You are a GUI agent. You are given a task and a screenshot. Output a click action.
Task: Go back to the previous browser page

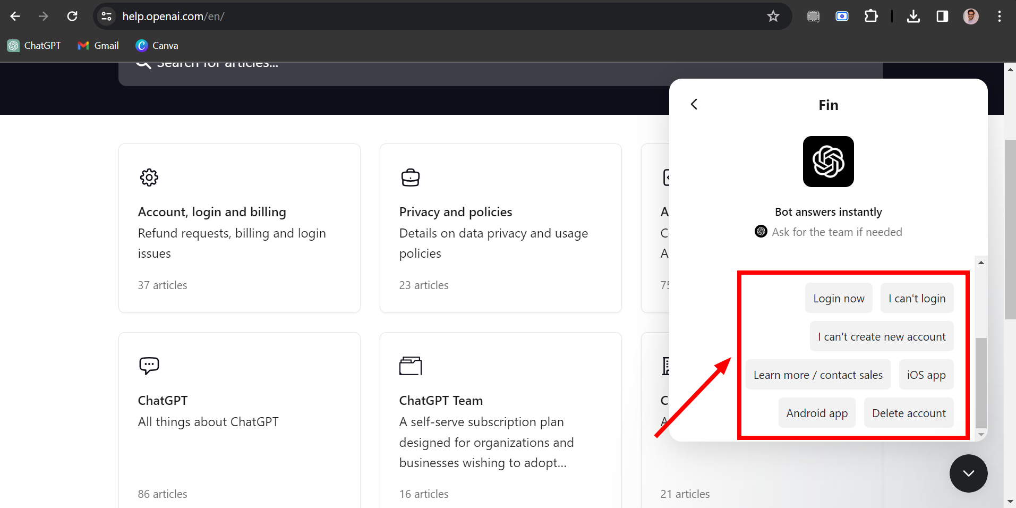(x=15, y=16)
